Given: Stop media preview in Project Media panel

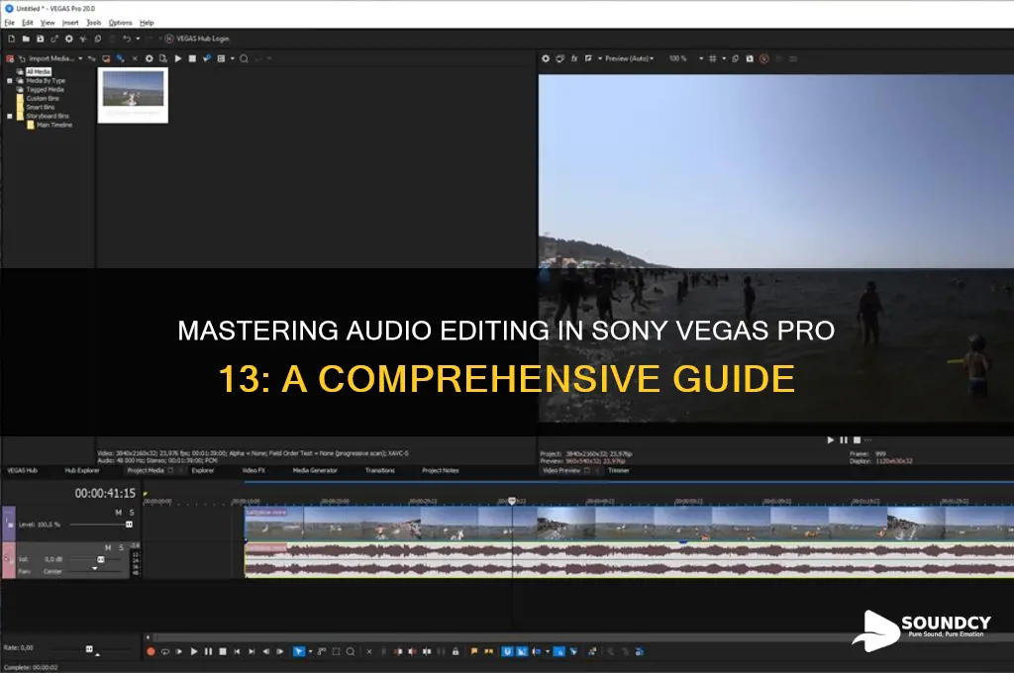Looking at the screenshot, I should pyautogui.click(x=192, y=58).
